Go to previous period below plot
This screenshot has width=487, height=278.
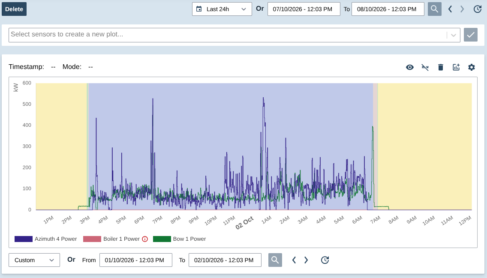294,260
